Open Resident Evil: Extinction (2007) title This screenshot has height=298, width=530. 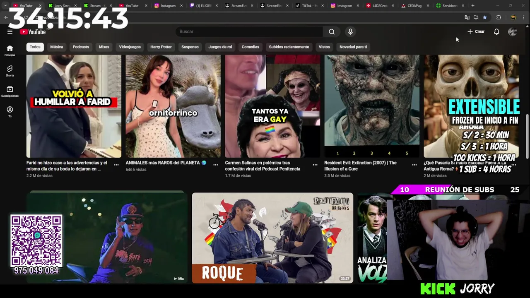[360, 166]
